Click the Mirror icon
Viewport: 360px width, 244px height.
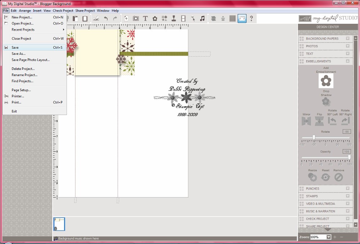point(306,121)
